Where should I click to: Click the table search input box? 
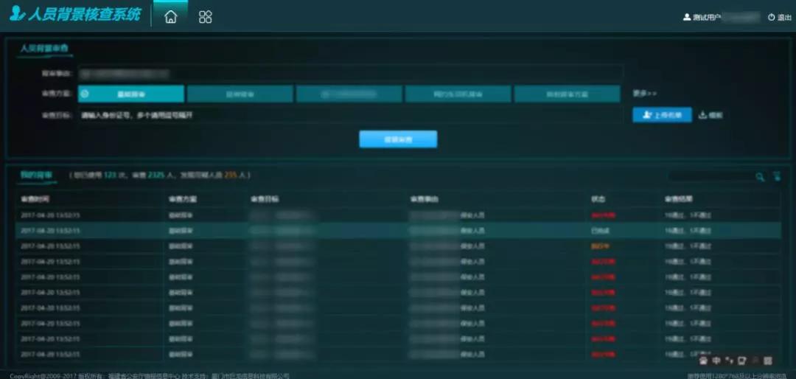(x=710, y=177)
